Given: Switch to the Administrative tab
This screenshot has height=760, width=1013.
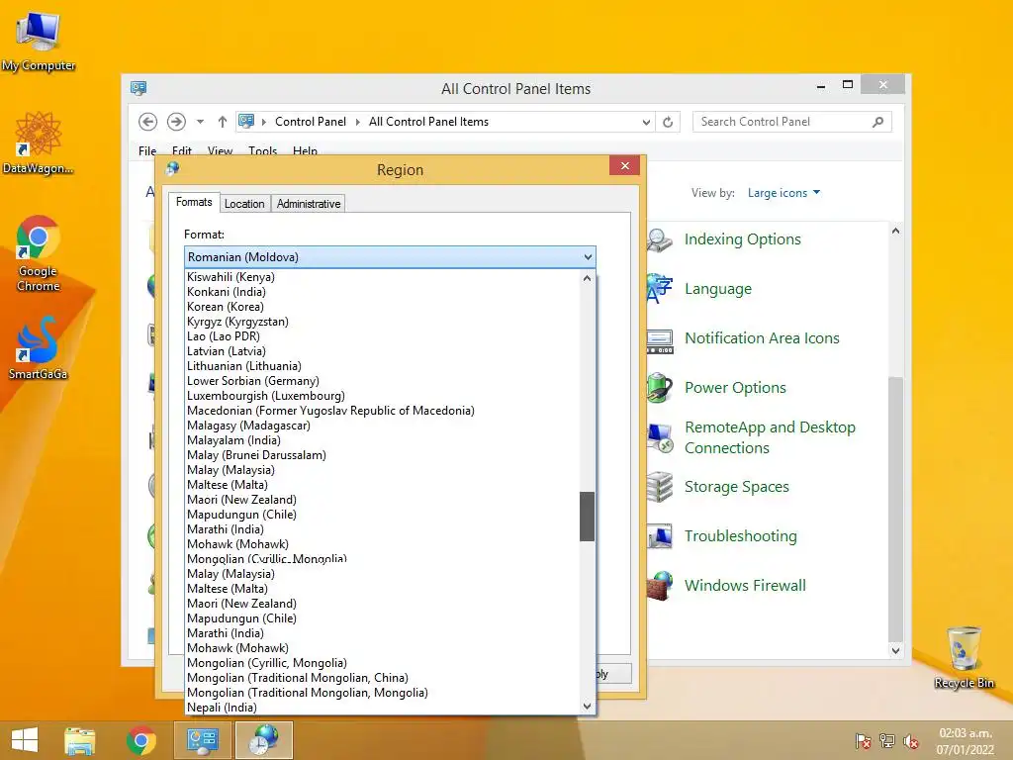Looking at the screenshot, I should pyautogui.click(x=309, y=204).
